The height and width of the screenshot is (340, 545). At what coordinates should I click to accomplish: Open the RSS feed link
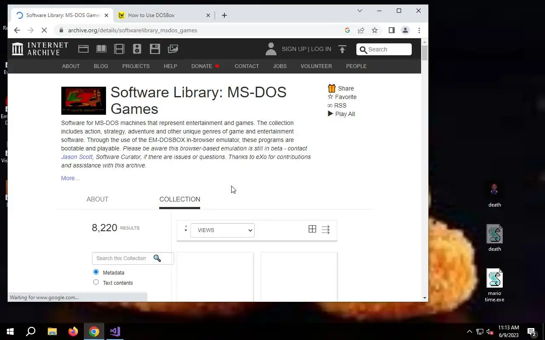click(x=337, y=105)
